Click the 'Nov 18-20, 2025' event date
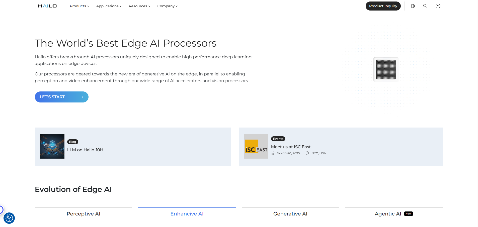Screen dimensions: 478x227 tap(288, 153)
